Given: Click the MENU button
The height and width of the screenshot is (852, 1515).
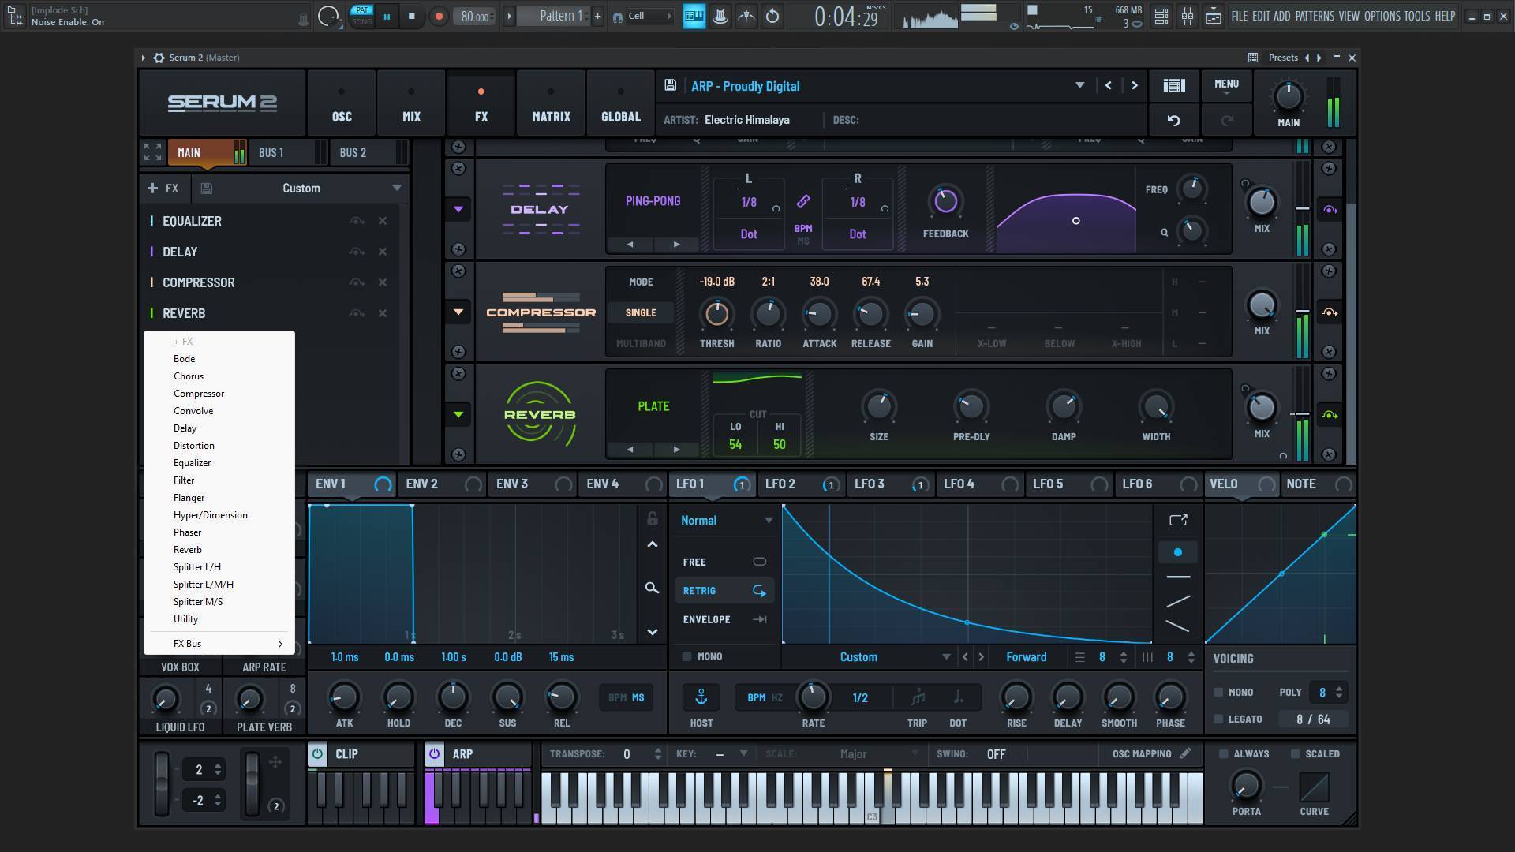Looking at the screenshot, I should (1226, 85).
